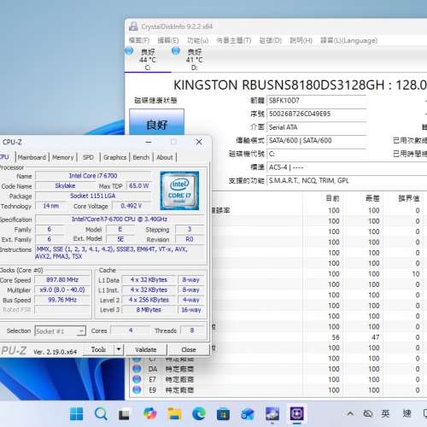The height and width of the screenshot is (427, 427).
Task: Click the status orb on the E9 row
Action: tap(137, 389)
